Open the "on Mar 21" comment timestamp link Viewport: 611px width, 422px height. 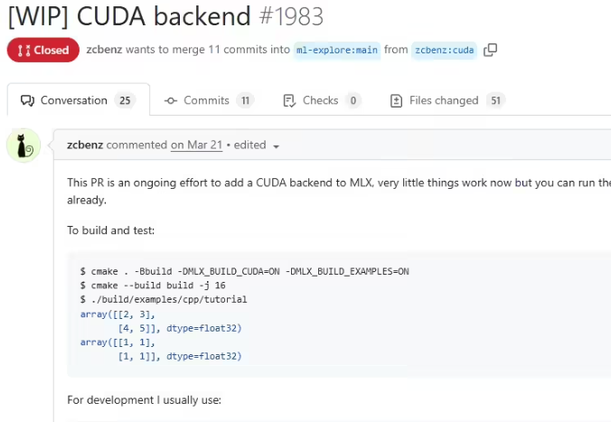point(196,145)
